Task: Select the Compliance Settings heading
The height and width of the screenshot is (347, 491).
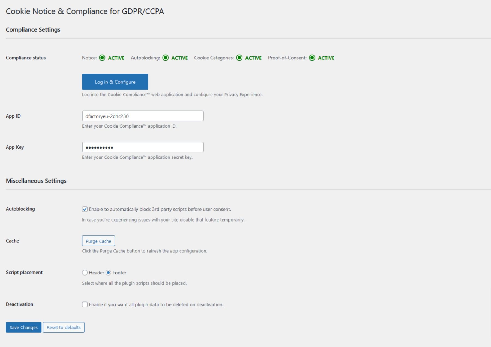Action: (x=33, y=30)
